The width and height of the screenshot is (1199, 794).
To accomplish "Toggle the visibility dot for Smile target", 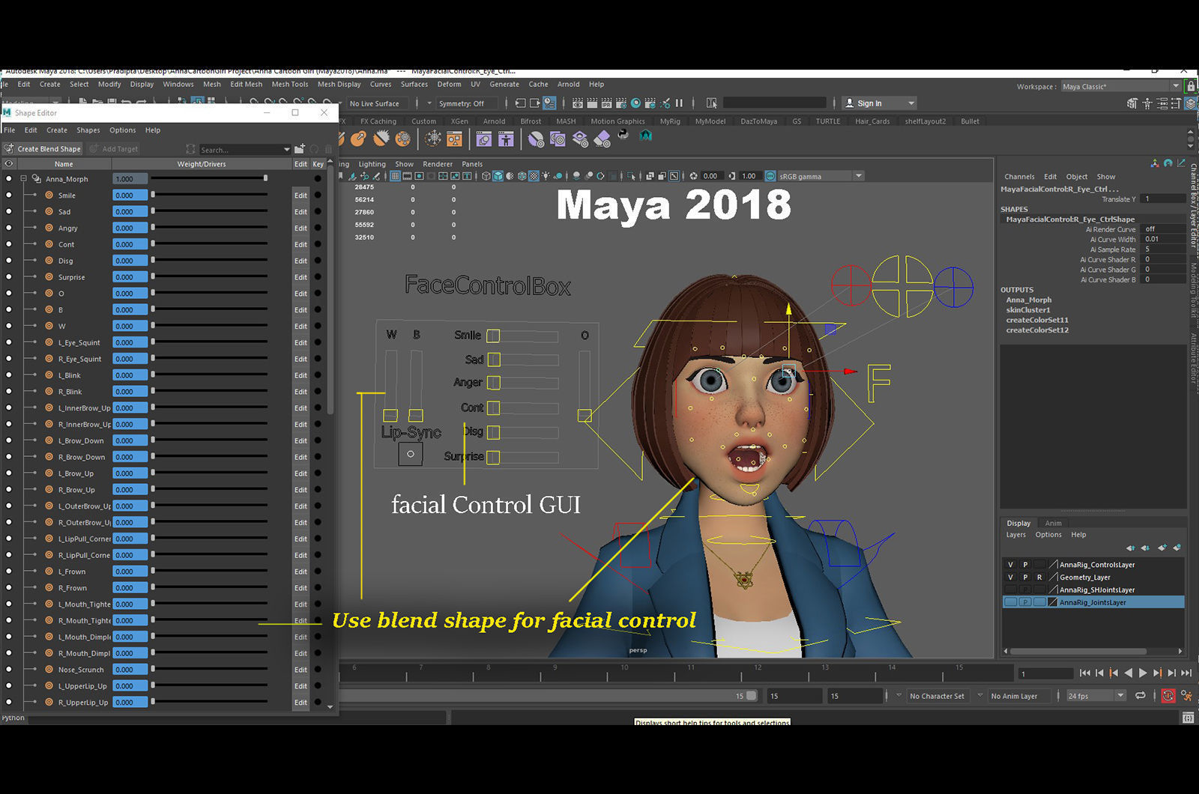I will pyautogui.click(x=9, y=196).
